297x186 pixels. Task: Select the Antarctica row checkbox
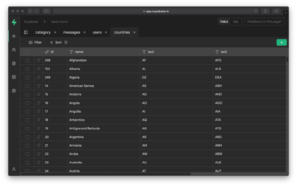[27, 120]
